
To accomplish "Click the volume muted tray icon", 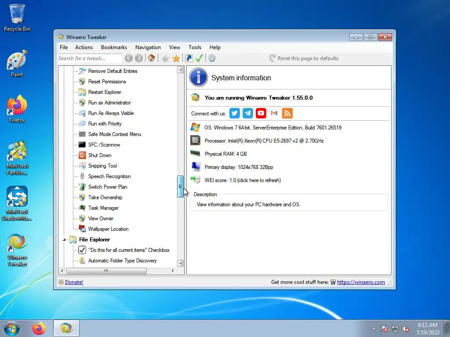I will (x=406, y=329).
